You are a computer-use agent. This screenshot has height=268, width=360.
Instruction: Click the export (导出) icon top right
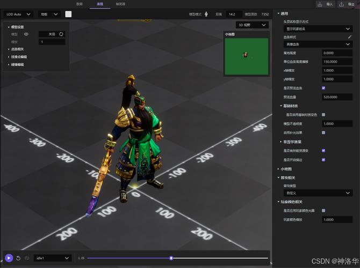[x=341, y=4]
